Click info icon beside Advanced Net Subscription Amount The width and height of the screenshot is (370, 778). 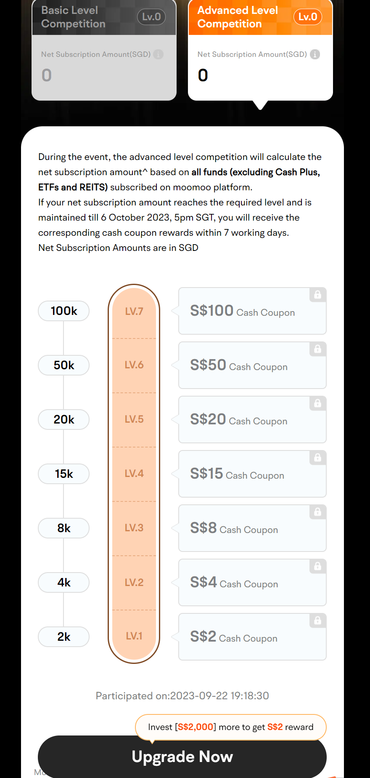[x=315, y=54]
